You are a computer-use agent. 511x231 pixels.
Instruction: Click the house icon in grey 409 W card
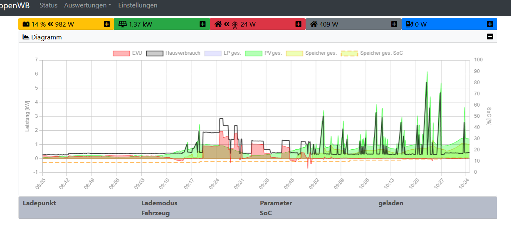point(314,24)
